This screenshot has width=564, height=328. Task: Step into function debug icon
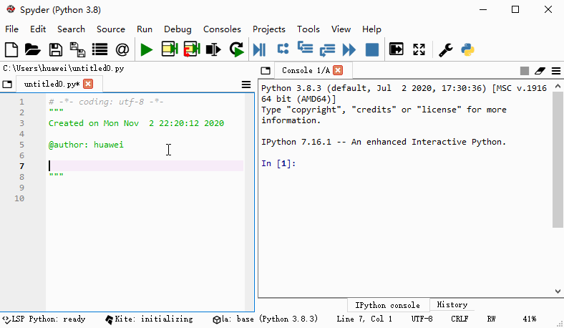[x=305, y=48]
